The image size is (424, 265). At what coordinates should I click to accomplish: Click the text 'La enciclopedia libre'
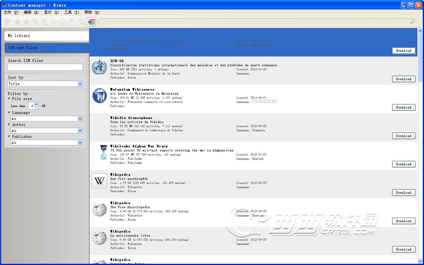pos(130,236)
